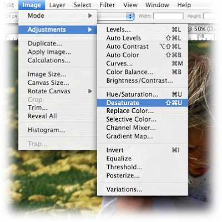Open Gradient Map... adjustment
Image resolution: width=222 pixels, height=222 pixels.
pyautogui.click(x=143, y=137)
